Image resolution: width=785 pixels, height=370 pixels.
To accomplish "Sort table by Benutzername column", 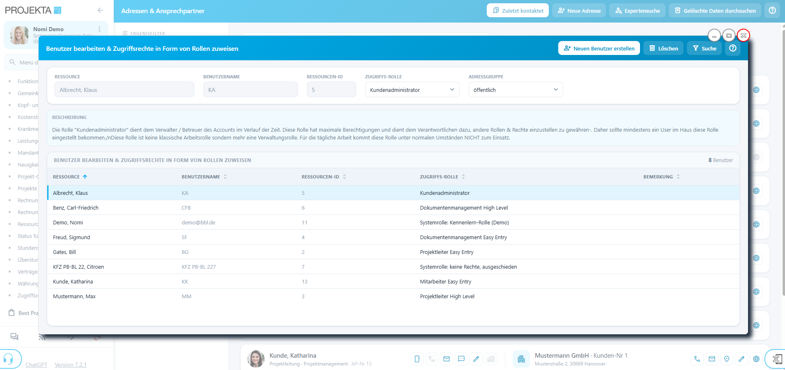I will click(204, 177).
